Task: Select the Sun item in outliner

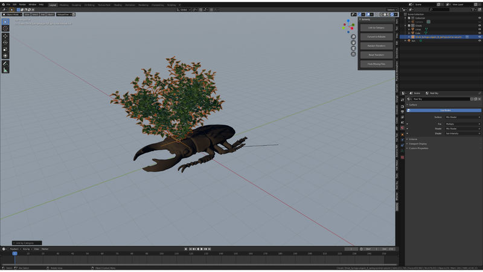Action: click(x=414, y=40)
